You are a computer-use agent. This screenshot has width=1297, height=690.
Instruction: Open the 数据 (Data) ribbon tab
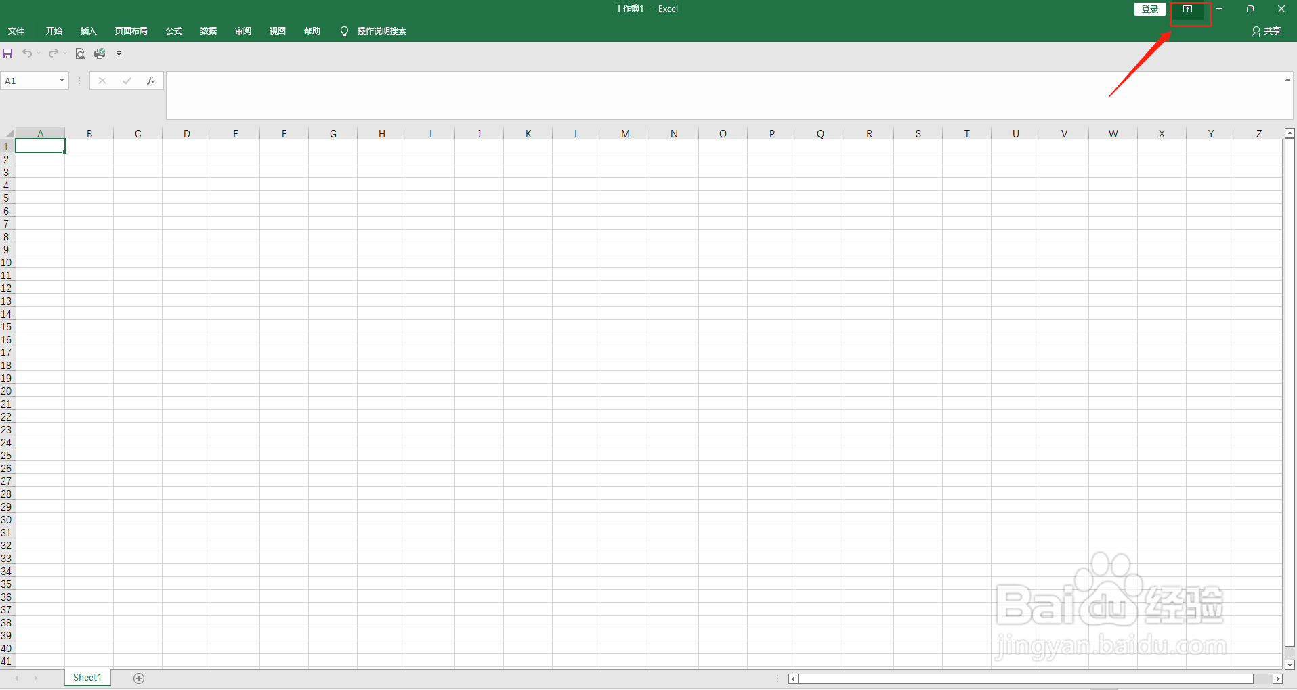[209, 31]
